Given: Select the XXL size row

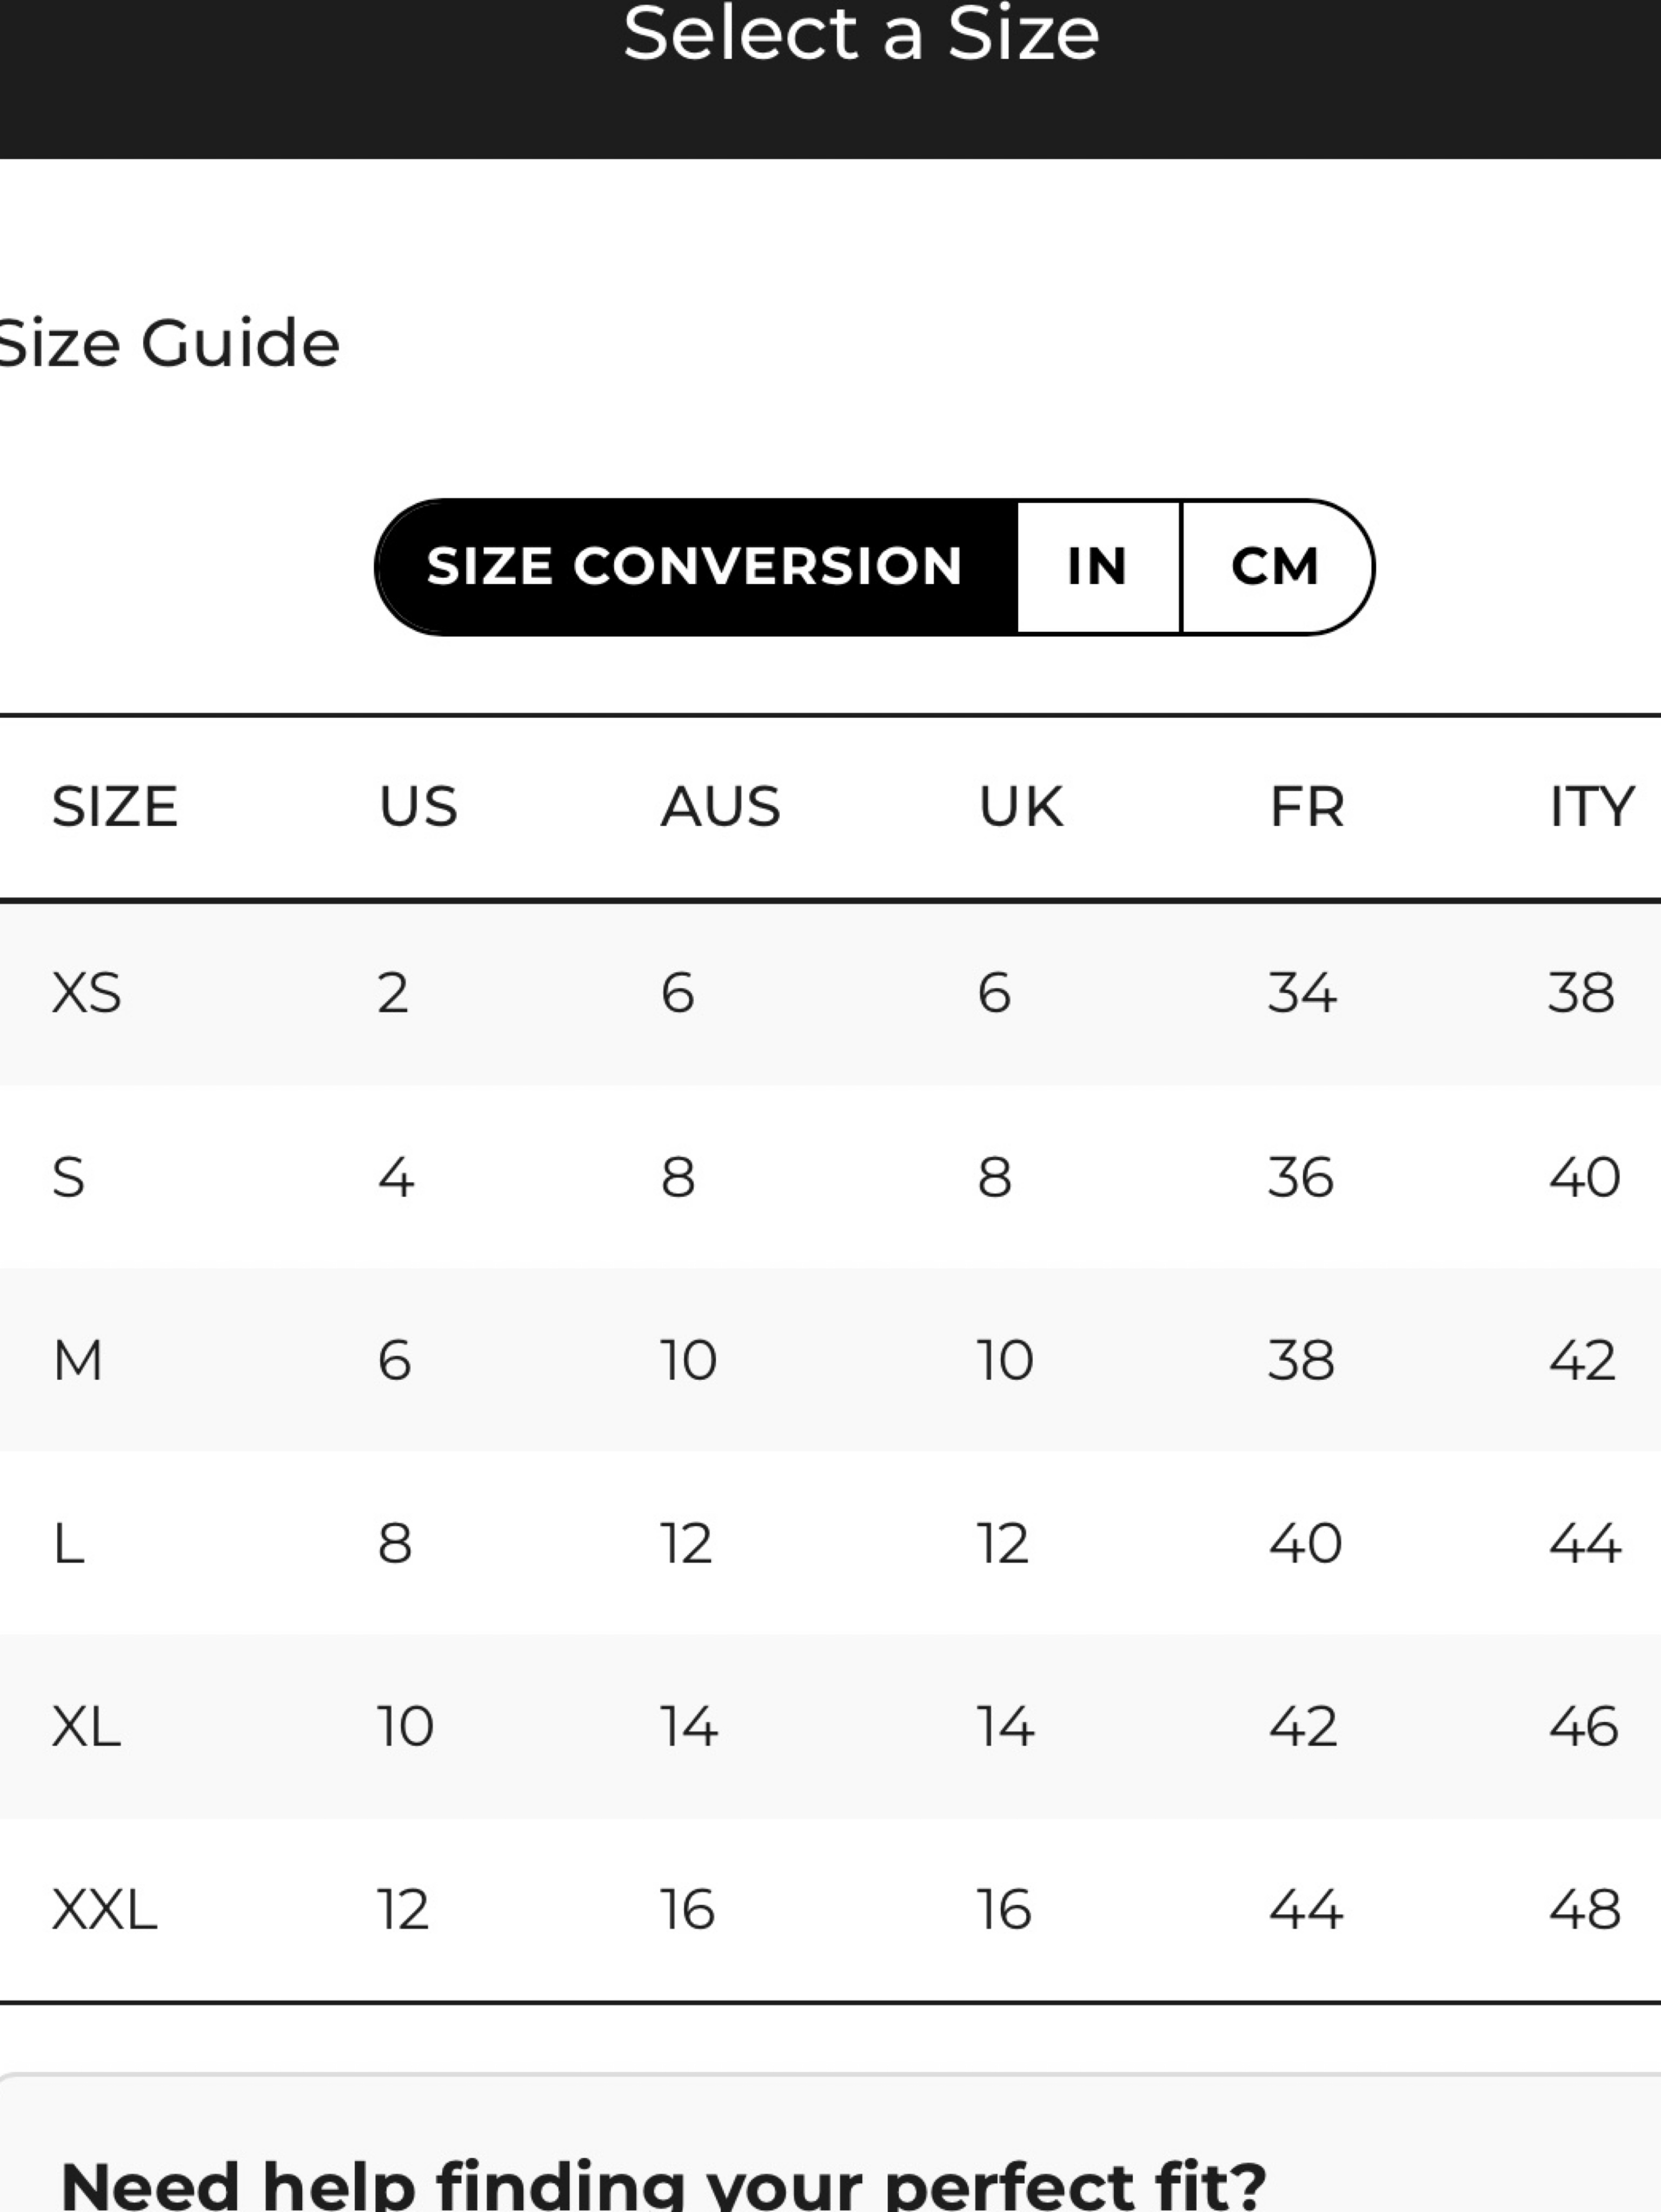Looking at the screenshot, I should pyautogui.click(x=830, y=1910).
